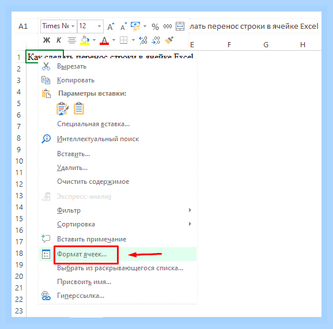Select the Format Painter brush icon

[x=169, y=40]
